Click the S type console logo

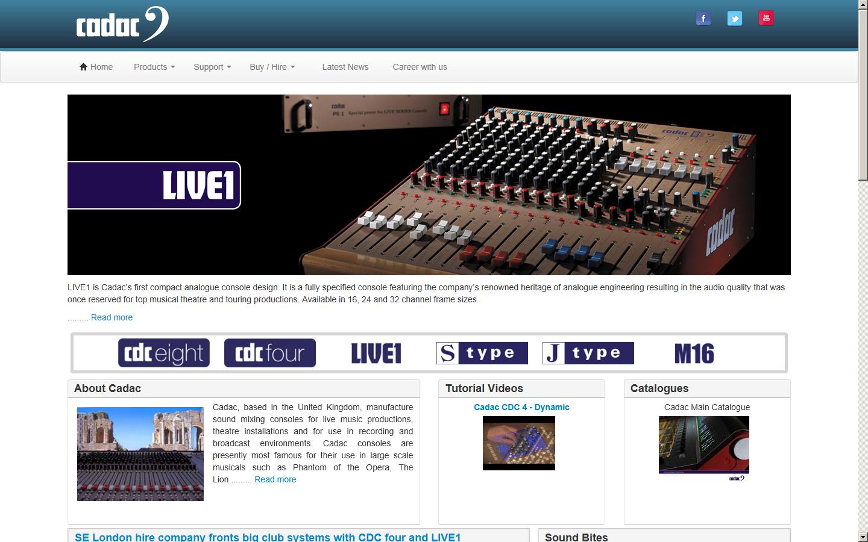click(x=482, y=353)
